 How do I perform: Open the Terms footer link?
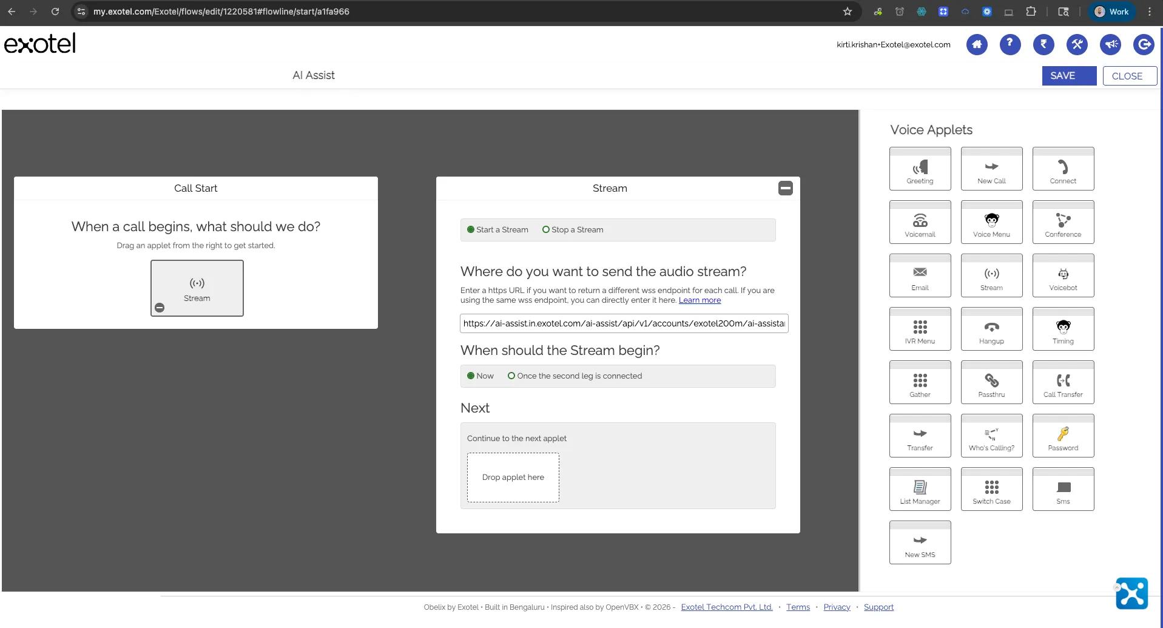click(x=798, y=607)
